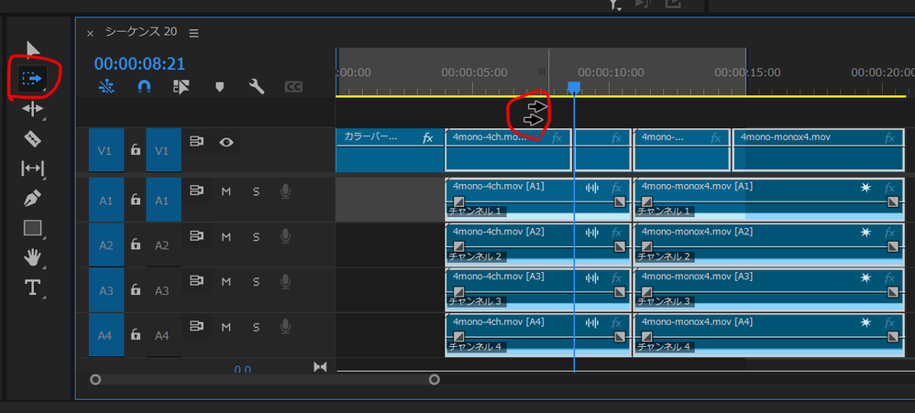
Task: Click right handle of zoom scrollbar
Action: point(435,380)
